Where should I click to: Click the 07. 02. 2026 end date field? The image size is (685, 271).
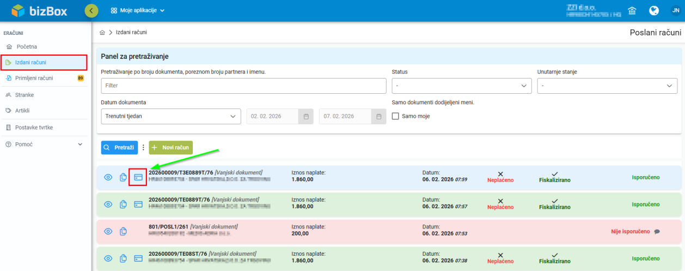tap(345, 116)
